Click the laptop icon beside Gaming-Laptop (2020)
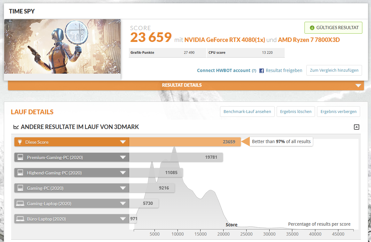 [x=20, y=203]
